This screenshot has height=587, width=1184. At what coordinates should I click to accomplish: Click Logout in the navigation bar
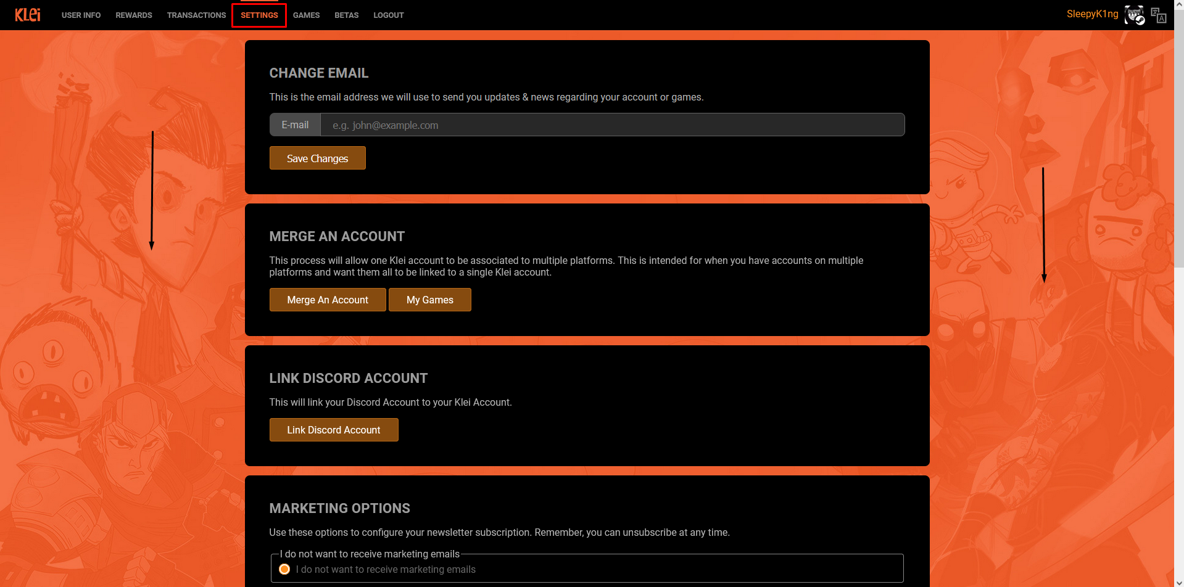pos(388,15)
